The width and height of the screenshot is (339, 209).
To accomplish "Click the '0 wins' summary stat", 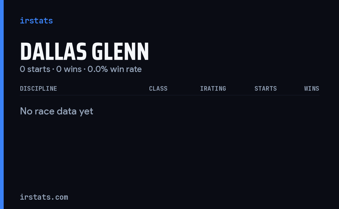I will (69, 69).
